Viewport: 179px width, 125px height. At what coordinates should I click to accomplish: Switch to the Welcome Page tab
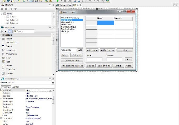pos(64,5)
